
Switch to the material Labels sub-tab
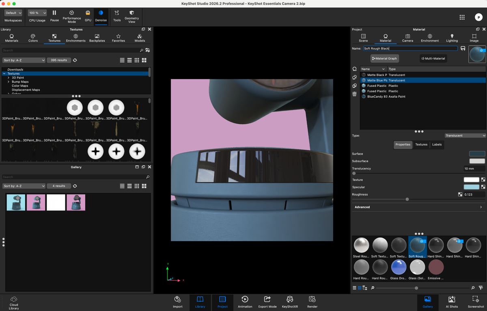pos(437,144)
